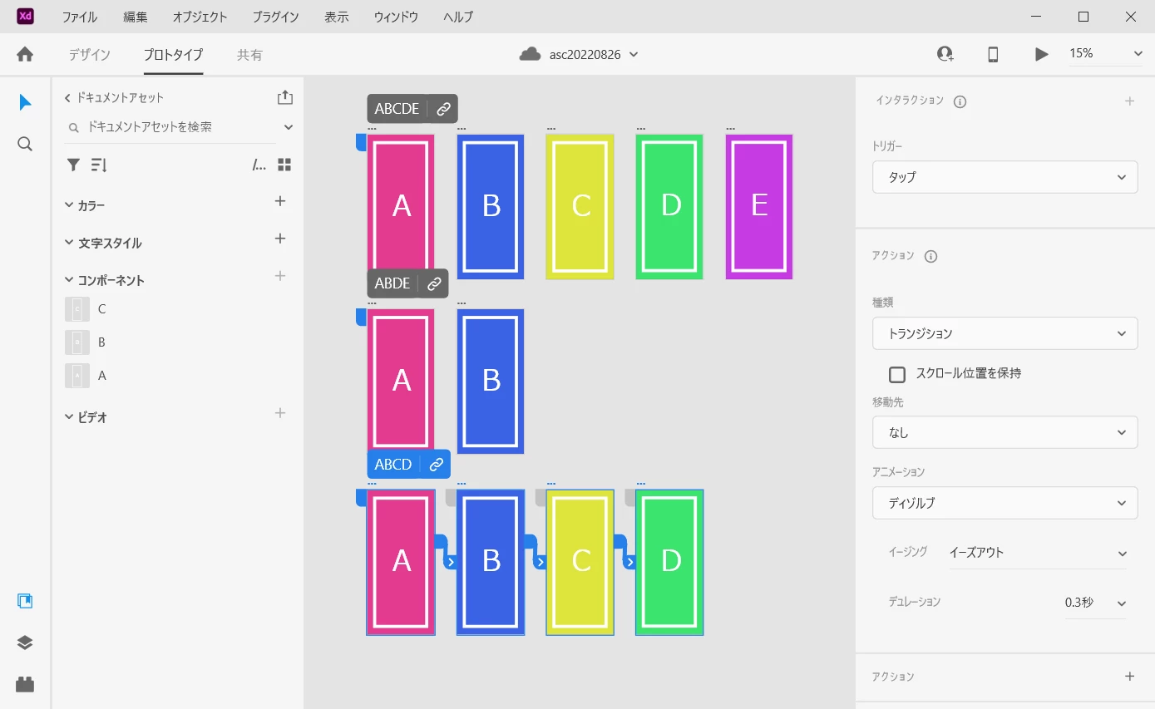Go back from ドキュメントアセット
The width and height of the screenshot is (1155, 709).
point(67,97)
